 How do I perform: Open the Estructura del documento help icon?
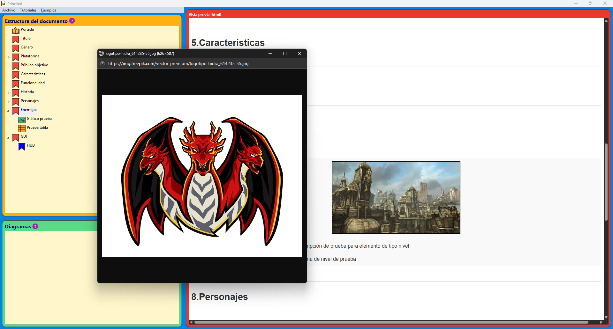[72, 21]
